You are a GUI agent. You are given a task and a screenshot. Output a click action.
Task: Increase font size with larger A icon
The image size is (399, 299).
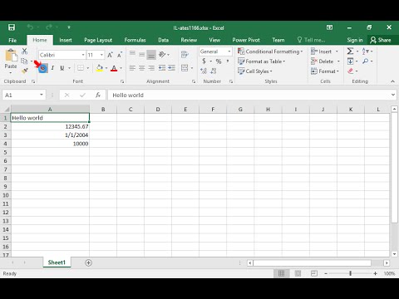(110, 55)
